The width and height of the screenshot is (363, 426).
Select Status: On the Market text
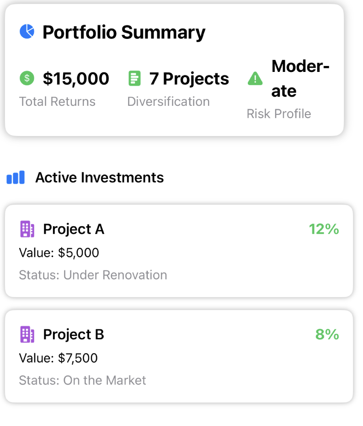[82, 380]
